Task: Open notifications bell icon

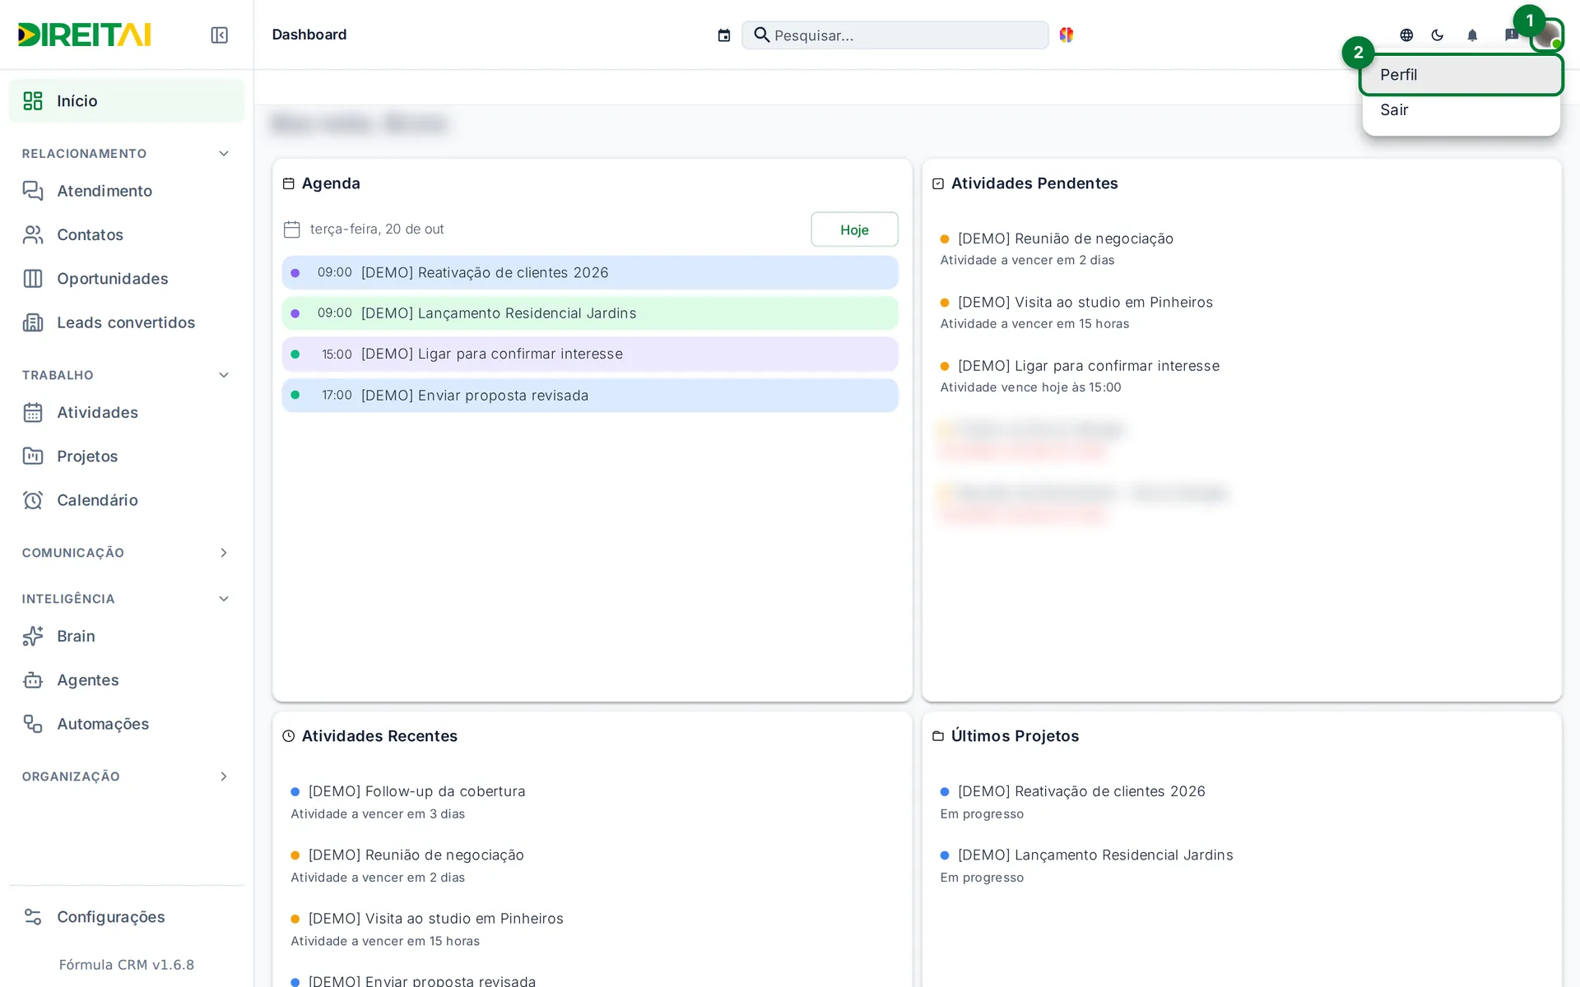Action: 1472,35
